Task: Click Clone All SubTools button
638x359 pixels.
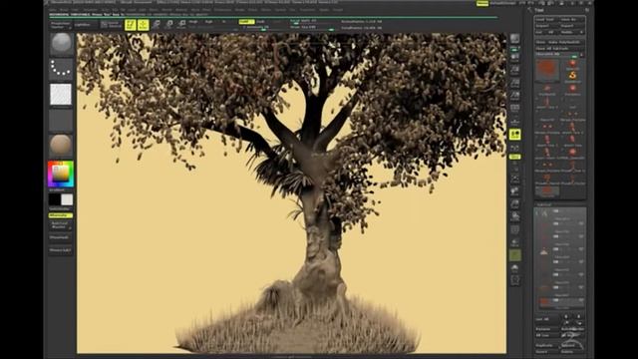Action: point(560,48)
